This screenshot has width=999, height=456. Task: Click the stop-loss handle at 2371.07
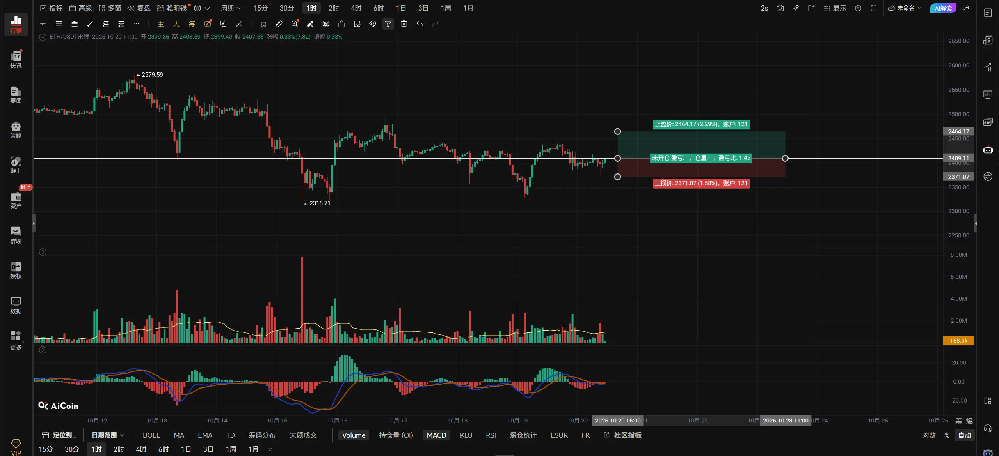[617, 177]
